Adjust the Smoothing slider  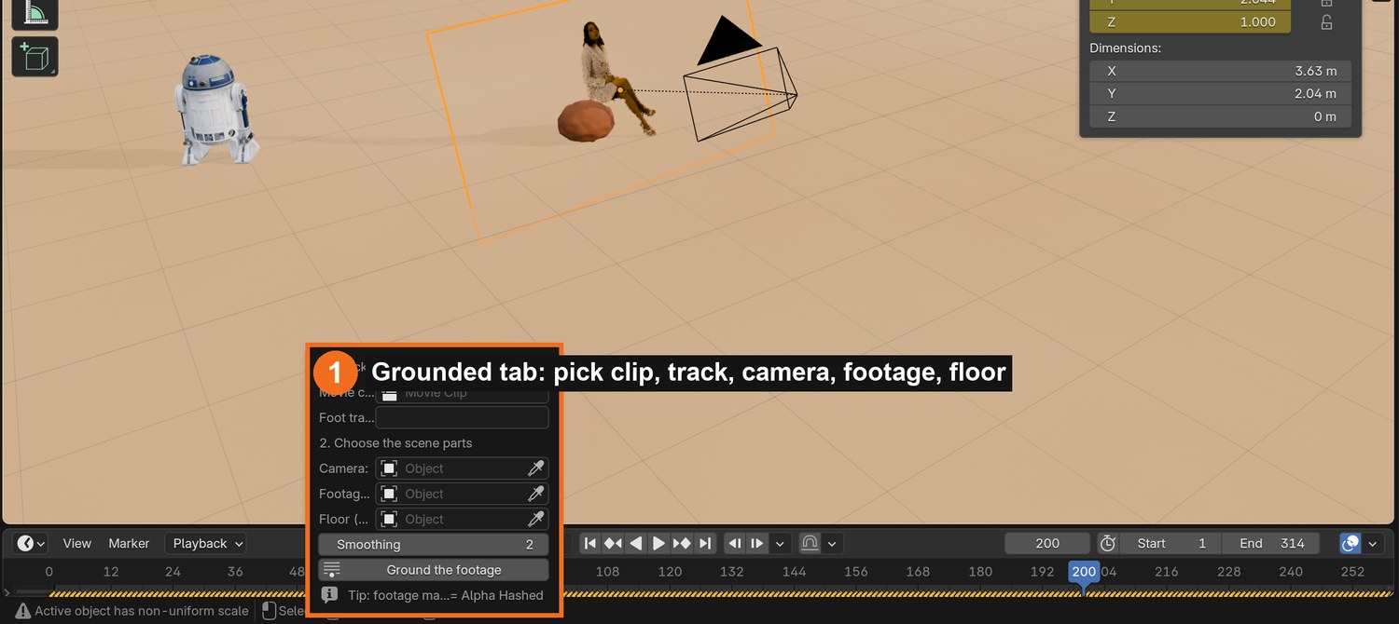pyautogui.click(x=434, y=544)
